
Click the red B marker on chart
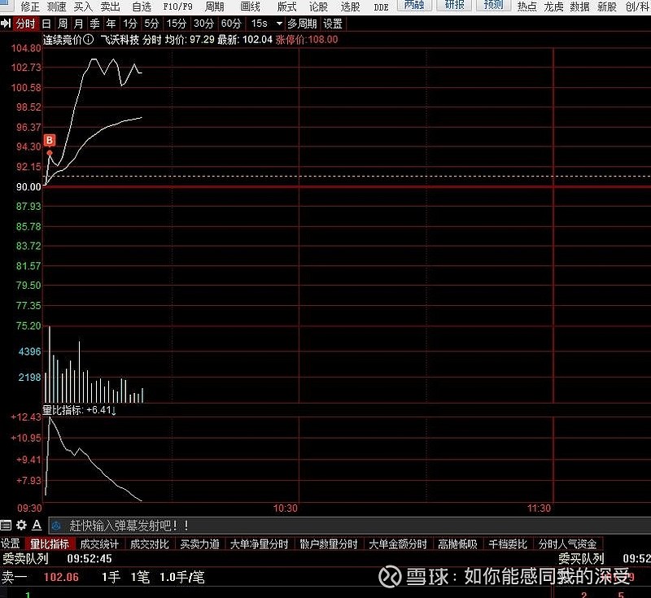click(x=50, y=140)
